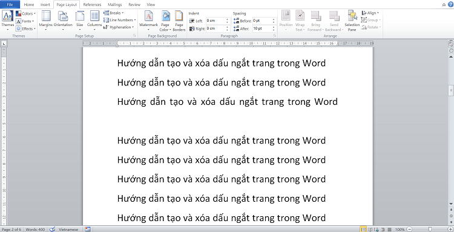
Task: Click the Help question mark icon
Action: point(450,4)
